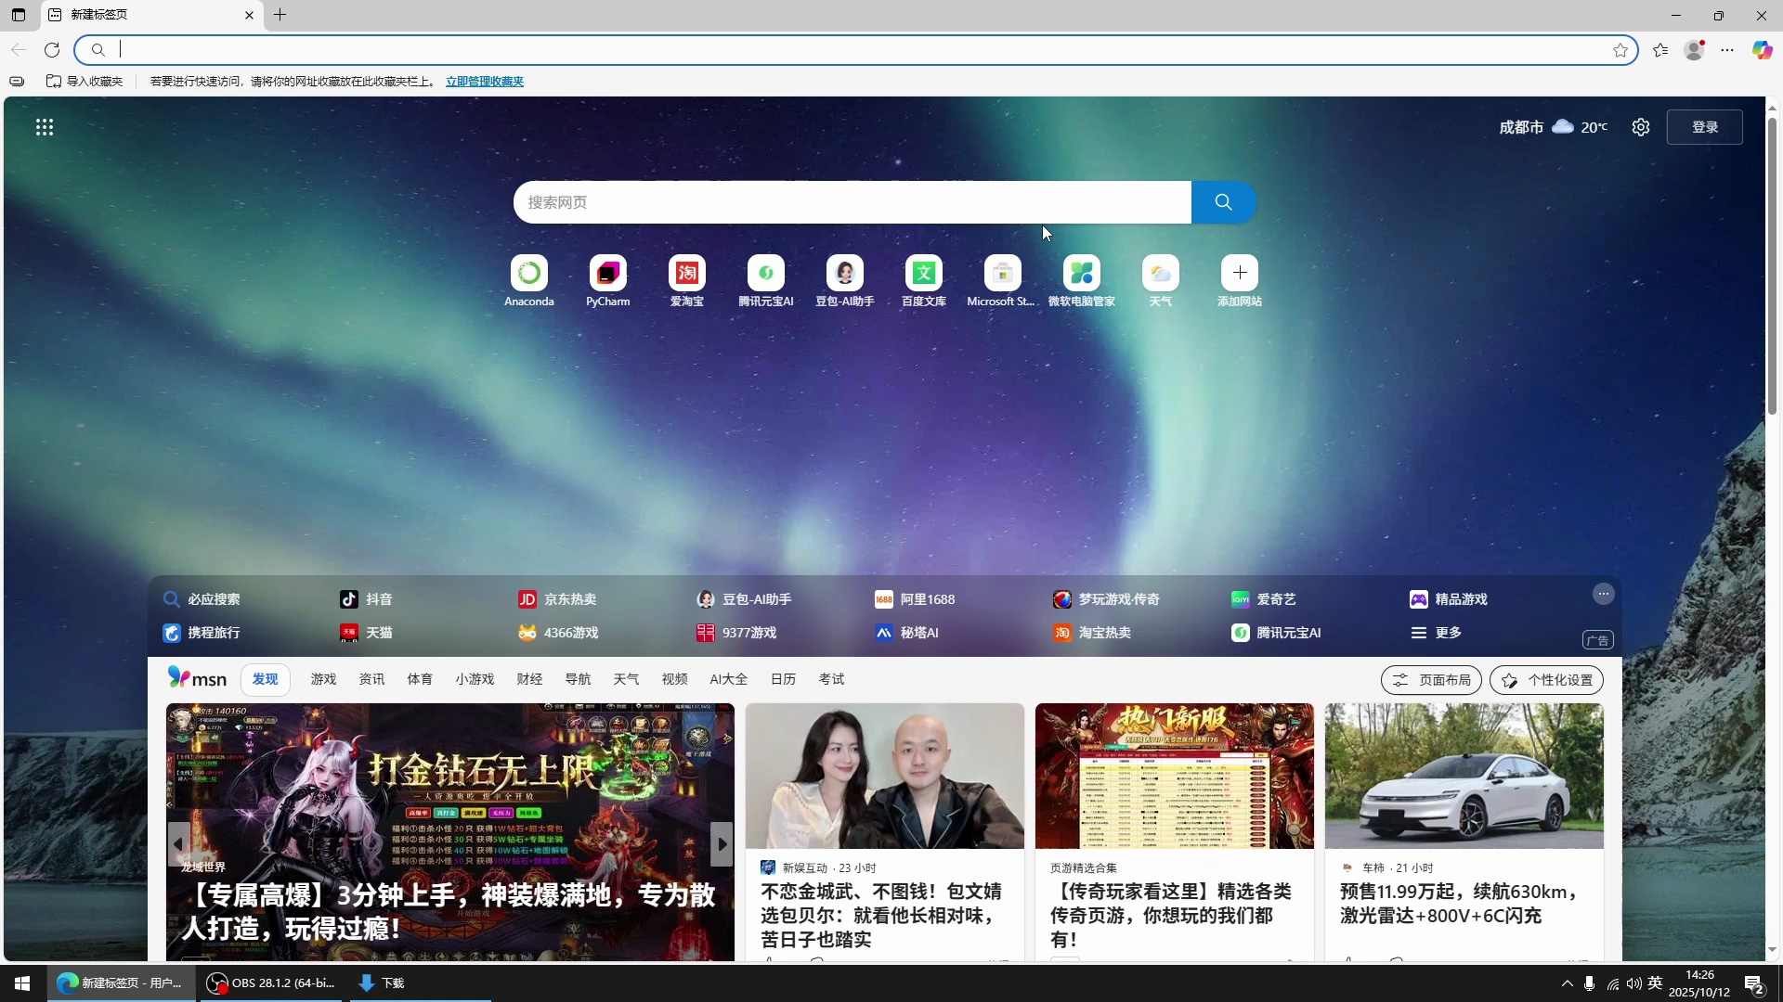Open the 携程旅行 quick link

click(202, 633)
